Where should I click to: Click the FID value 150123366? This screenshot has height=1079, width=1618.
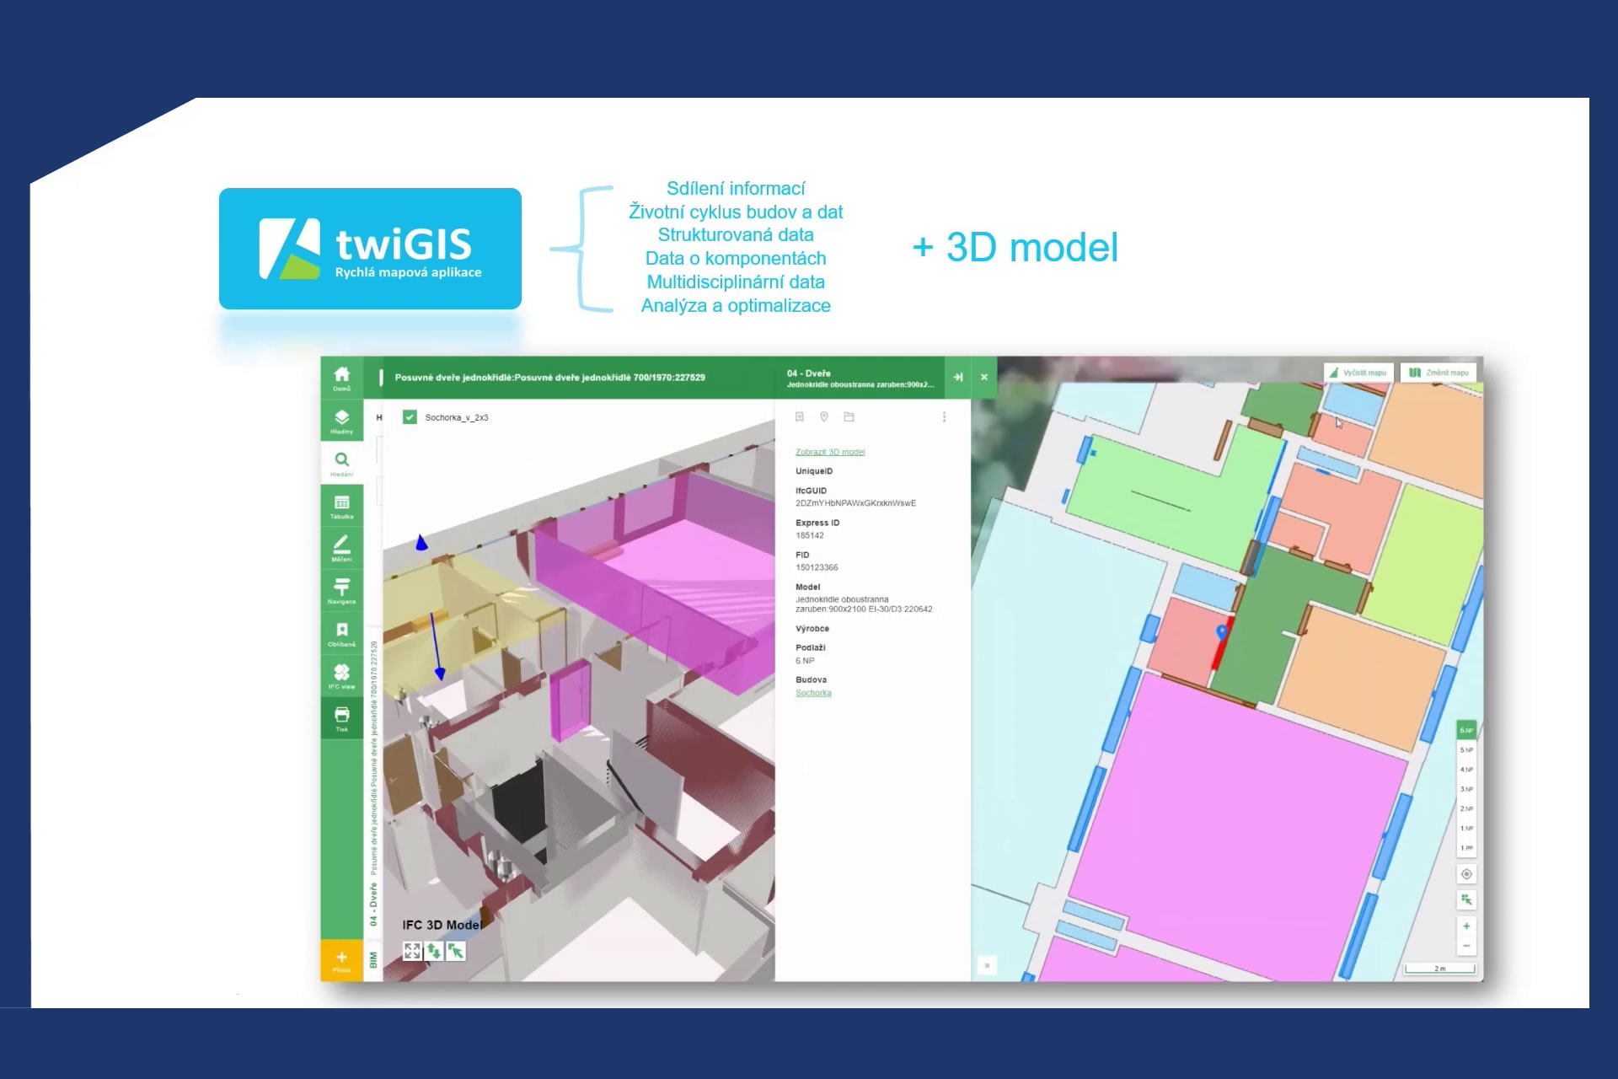point(816,567)
